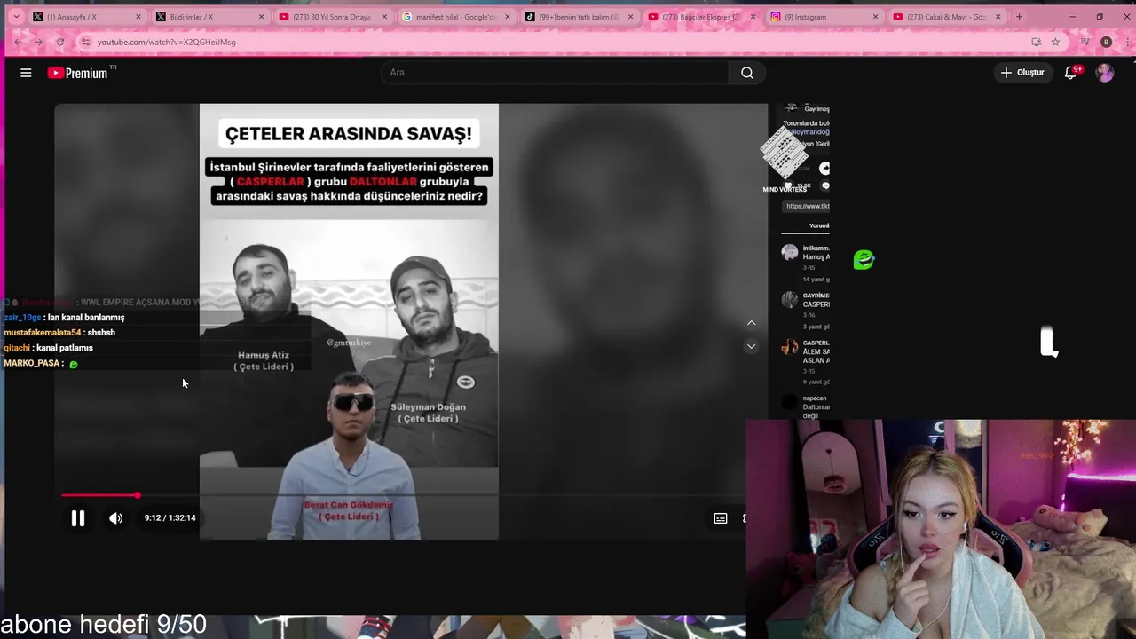
Task: Click the tiktok https link in video
Action: point(808,206)
